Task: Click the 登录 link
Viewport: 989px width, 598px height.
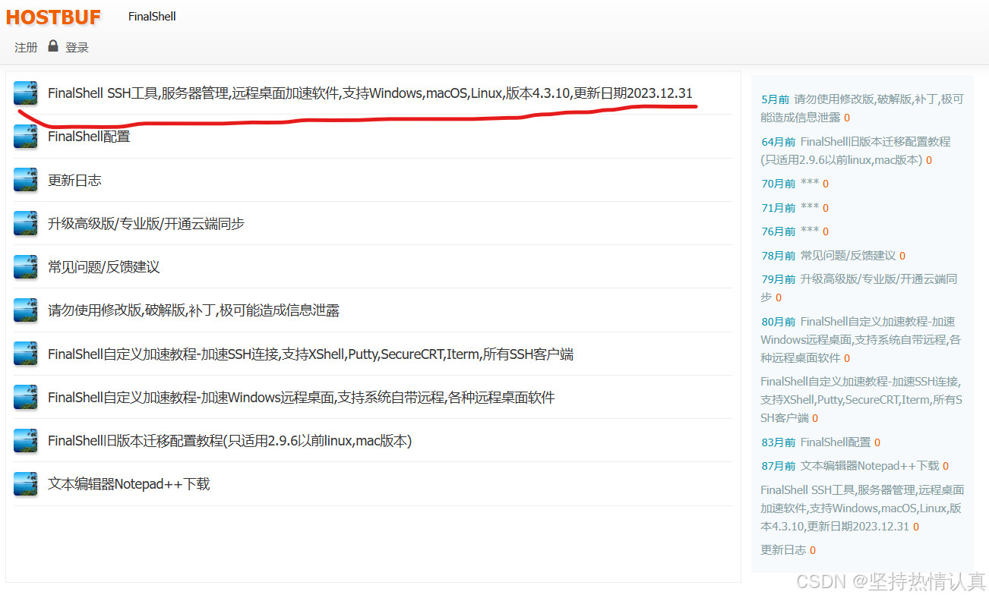Action: [x=77, y=47]
